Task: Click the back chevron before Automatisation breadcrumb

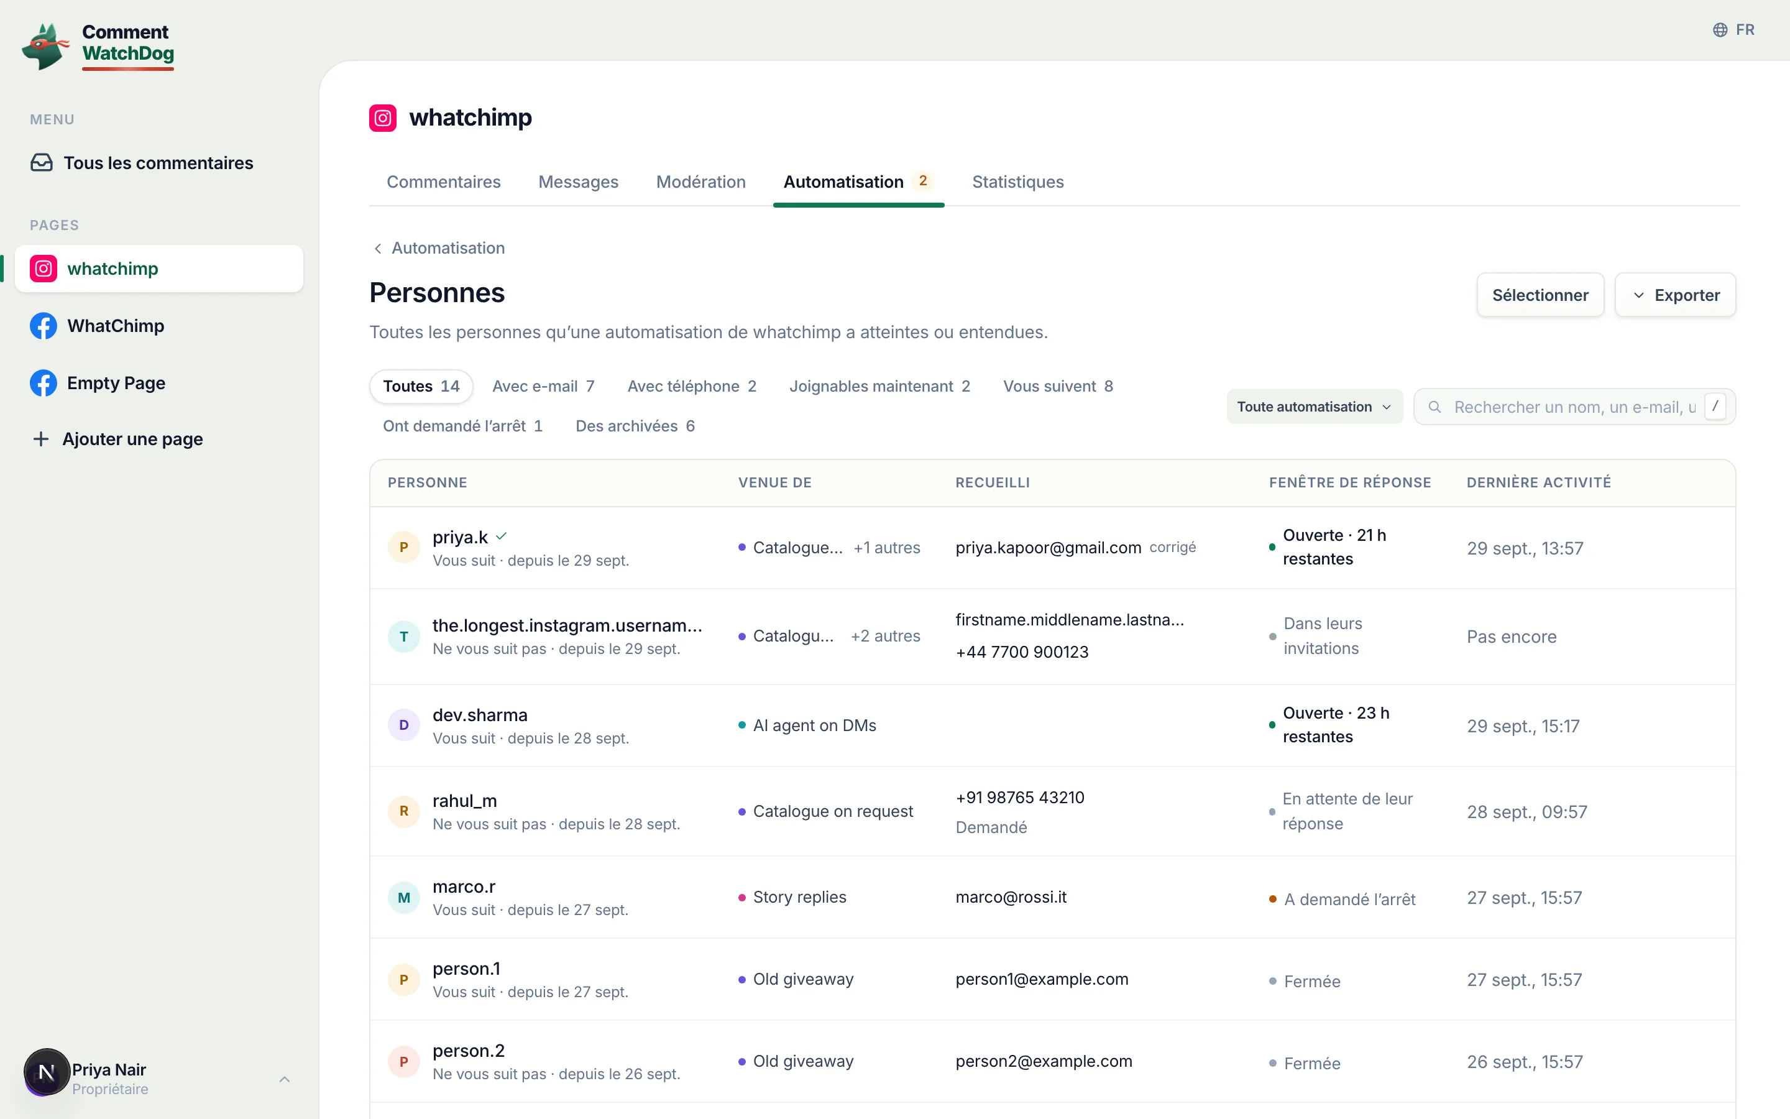Action: (378, 249)
